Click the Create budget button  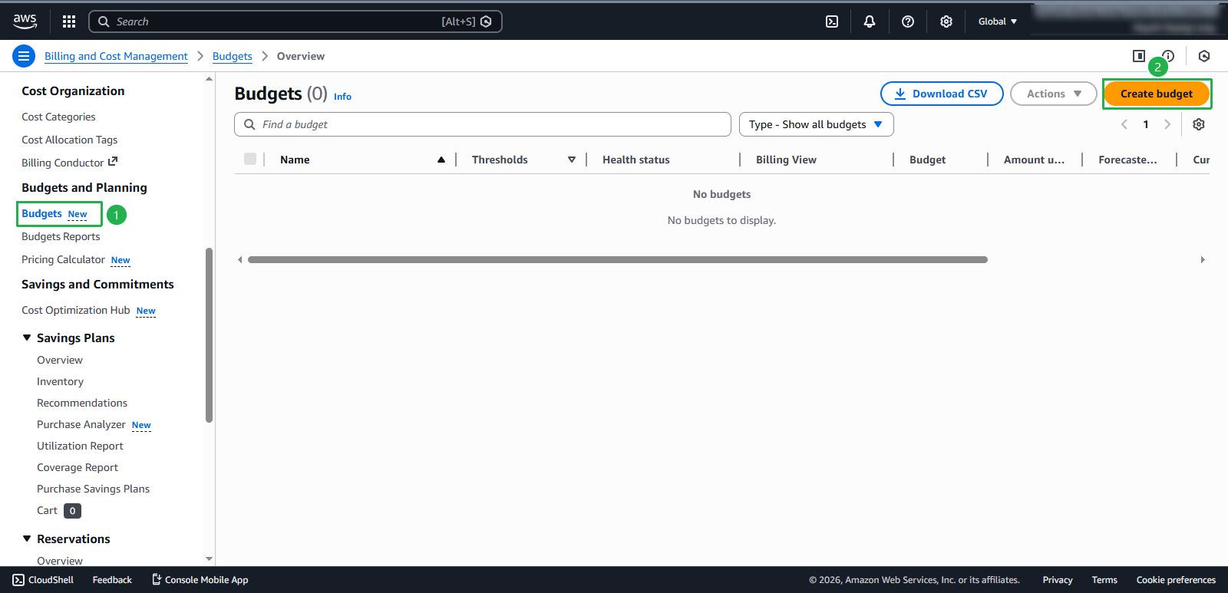1157,94
